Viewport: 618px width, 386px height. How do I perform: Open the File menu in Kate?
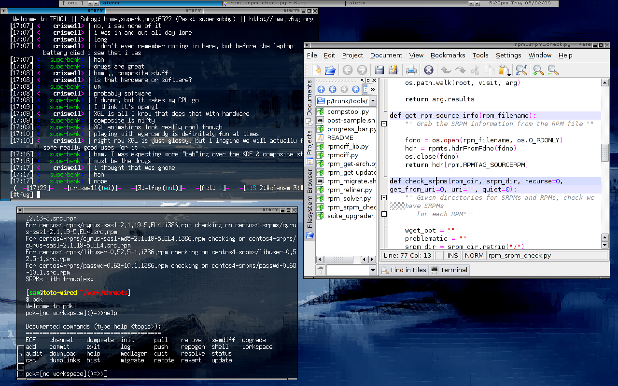[312, 55]
